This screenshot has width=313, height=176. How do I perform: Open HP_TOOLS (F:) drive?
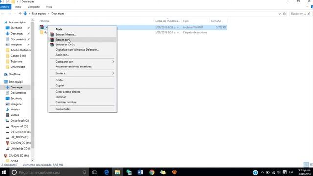pos(20,137)
